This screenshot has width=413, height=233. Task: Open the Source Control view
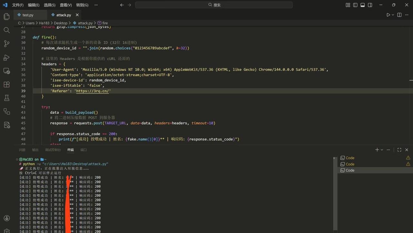[6, 44]
